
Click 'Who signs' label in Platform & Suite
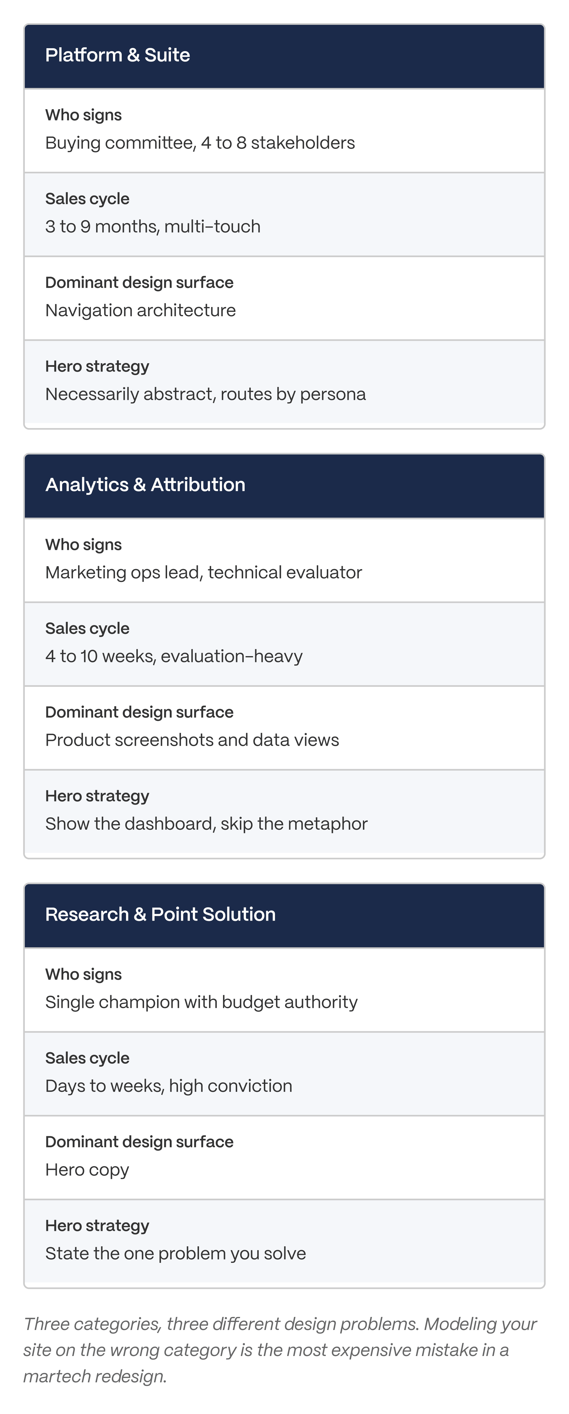[x=83, y=115]
